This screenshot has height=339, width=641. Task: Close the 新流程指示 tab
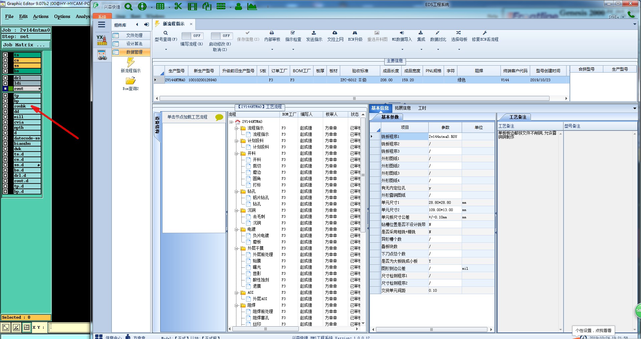pyautogui.click(x=191, y=24)
